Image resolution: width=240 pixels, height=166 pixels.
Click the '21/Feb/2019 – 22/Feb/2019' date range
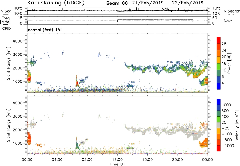point(168,3)
